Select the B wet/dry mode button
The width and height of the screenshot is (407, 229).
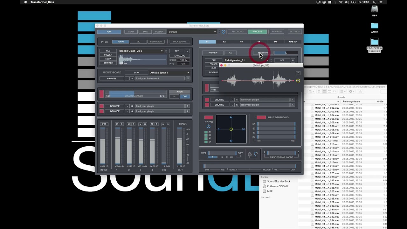point(222,157)
